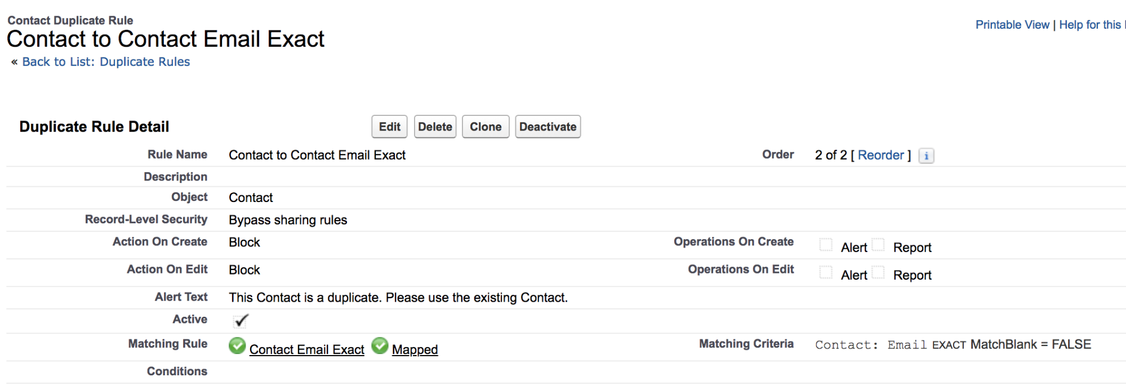1126x386 pixels.
Task: Open the Mapped link
Action: tap(415, 349)
